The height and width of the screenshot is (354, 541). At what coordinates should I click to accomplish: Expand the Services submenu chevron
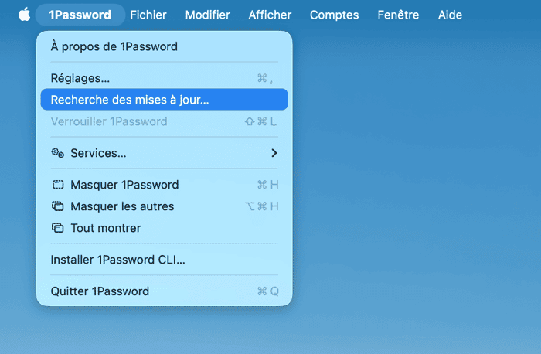pos(274,153)
